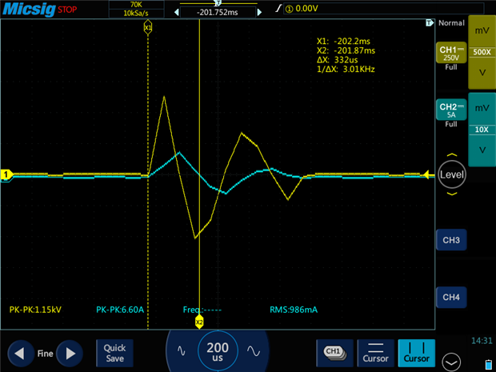Tap the X2: -201.87ms cursor readout
The width and height of the screenshot is (496, 372).
pyautogui.click(x=346, y=50)
